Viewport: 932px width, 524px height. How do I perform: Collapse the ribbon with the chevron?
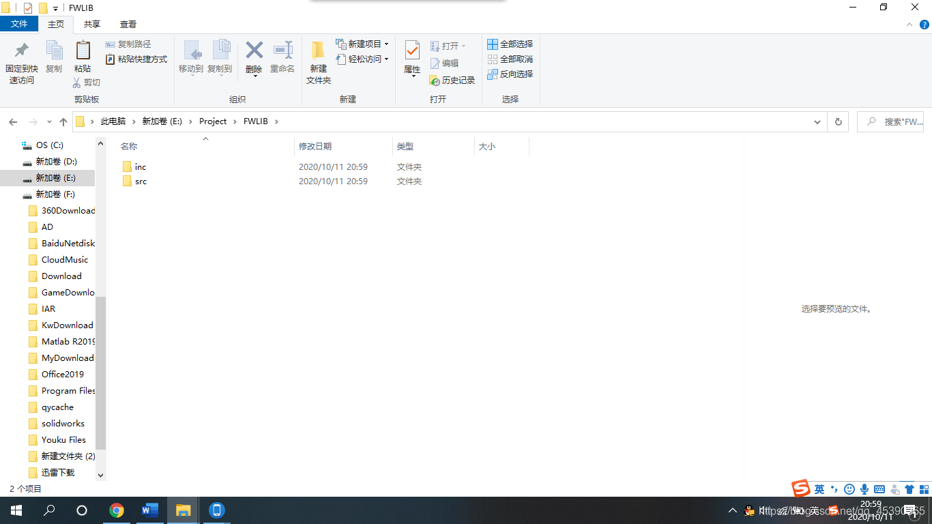click(x=909, y=25)
